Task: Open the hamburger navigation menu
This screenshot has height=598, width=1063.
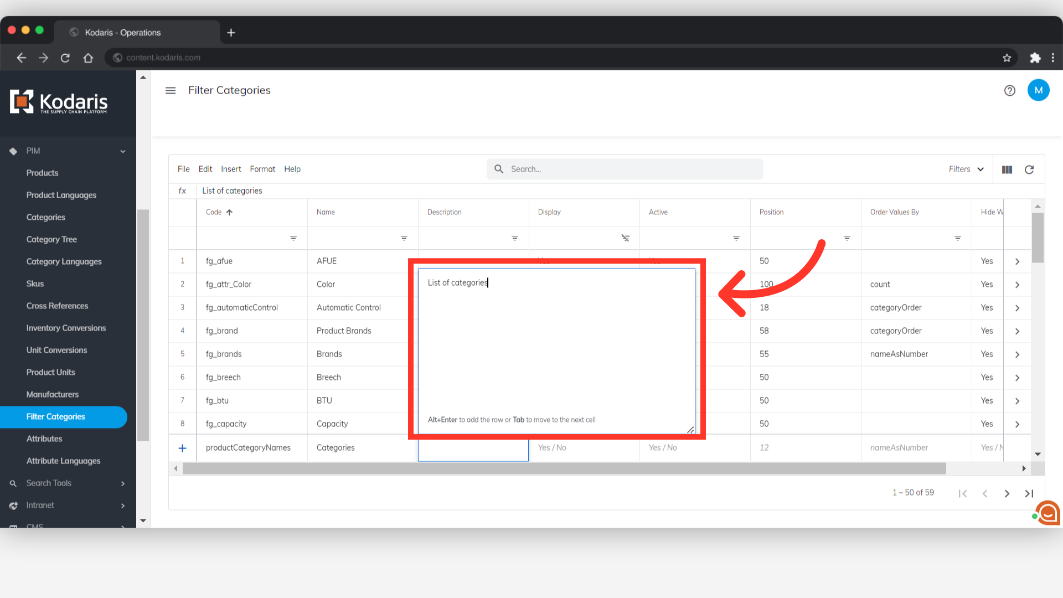Action: point(171,90)
